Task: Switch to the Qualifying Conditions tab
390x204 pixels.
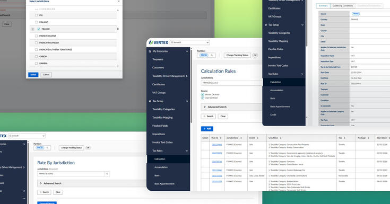Action: click(342, 6)
